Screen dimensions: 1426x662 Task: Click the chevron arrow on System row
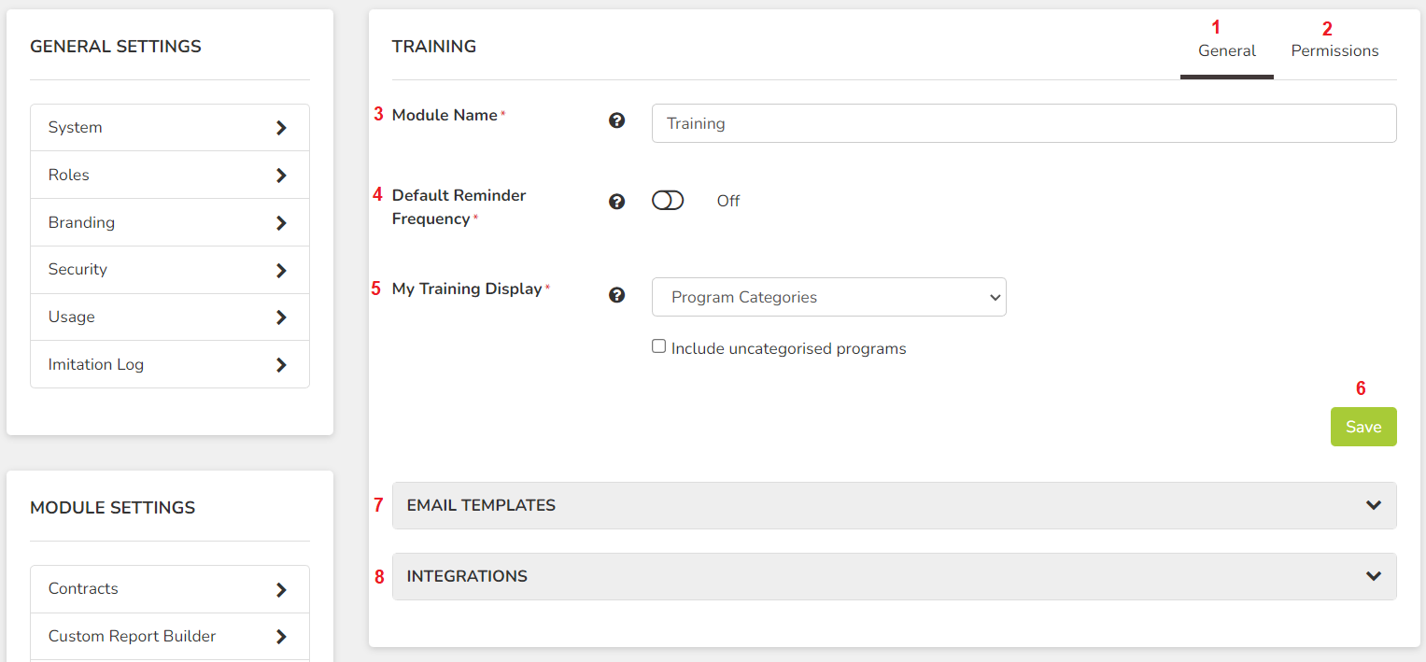click(281, 128)
